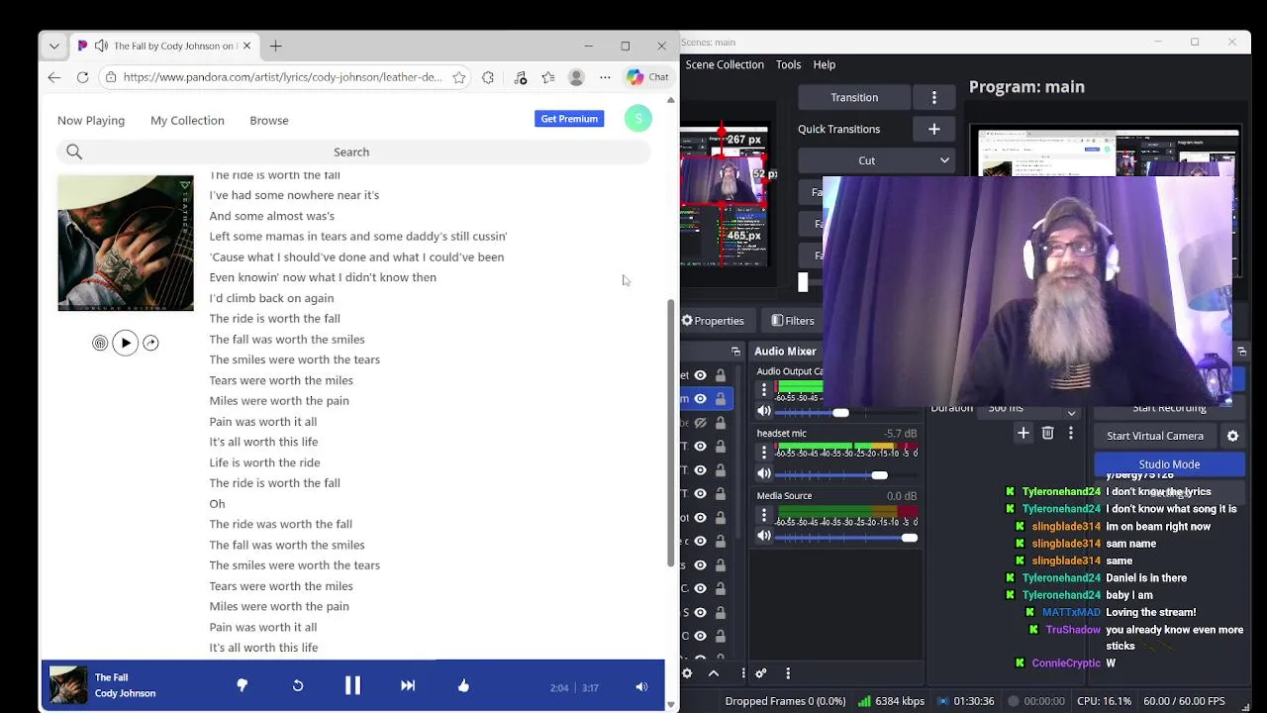1267x713 pixels.
Task: Click the Pandora Search input field
Action: click(x=351, y=152)
